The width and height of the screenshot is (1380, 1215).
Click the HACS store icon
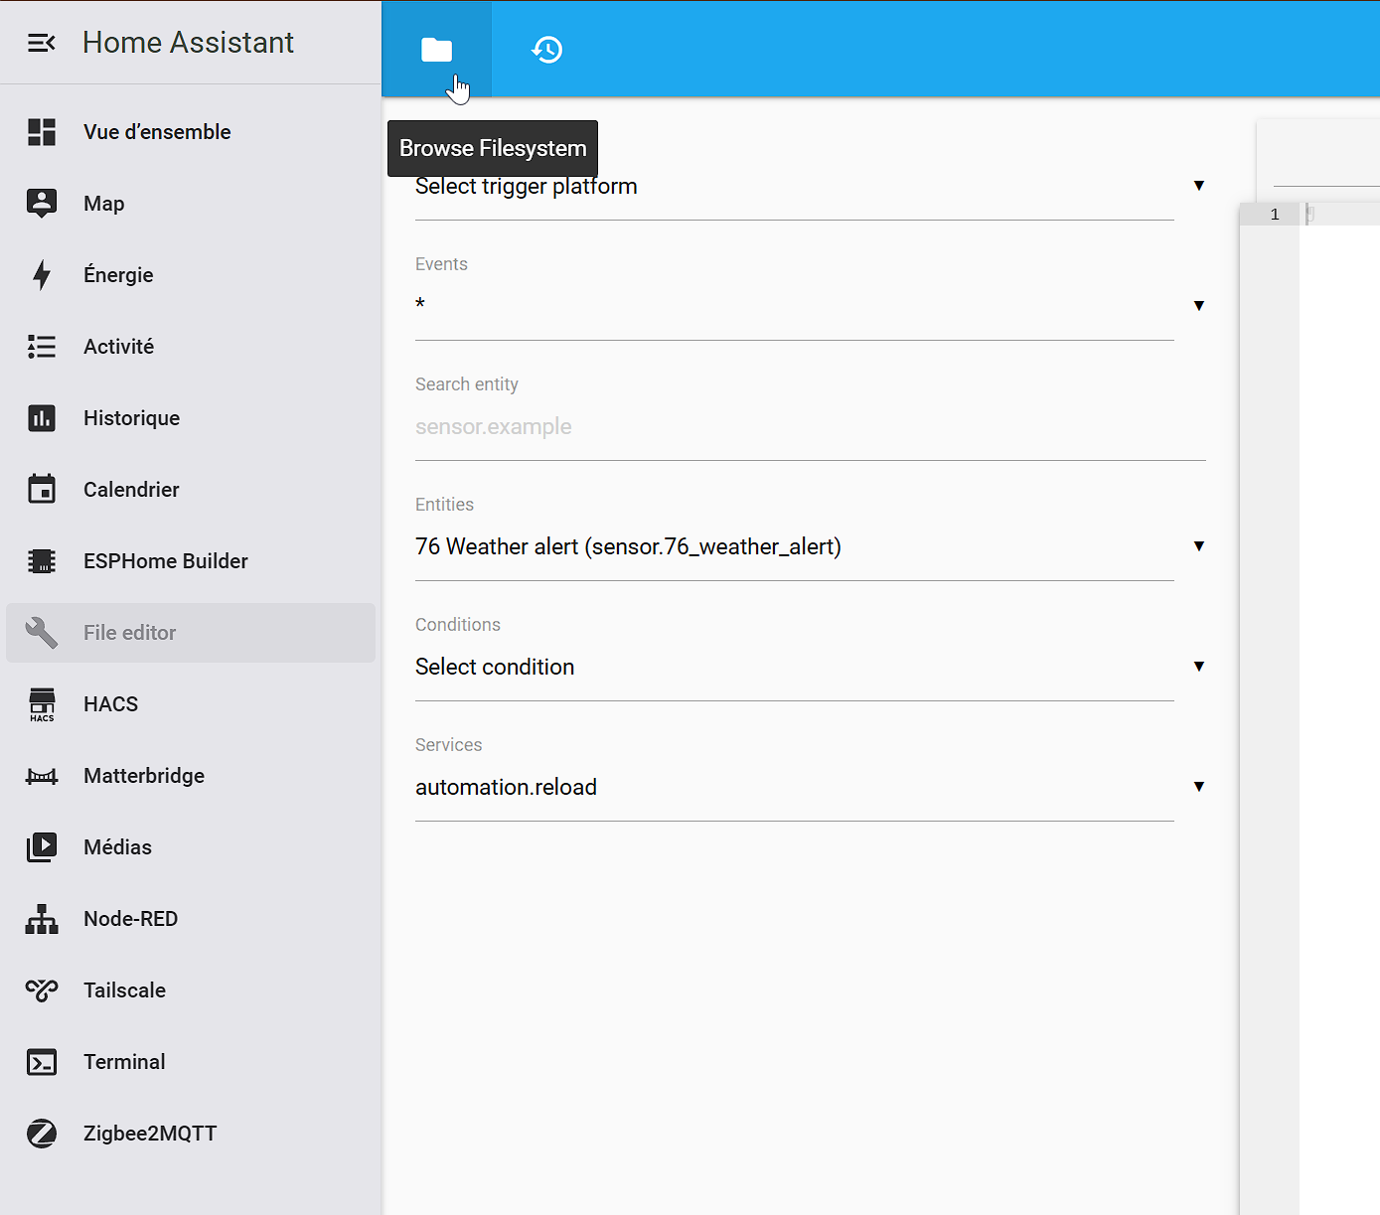(x=42, y=704)
